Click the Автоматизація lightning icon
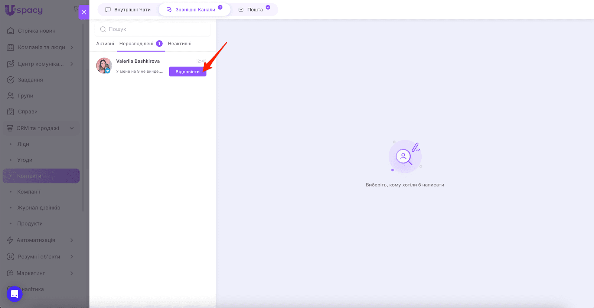594x308 pixels. click(10, 240)
